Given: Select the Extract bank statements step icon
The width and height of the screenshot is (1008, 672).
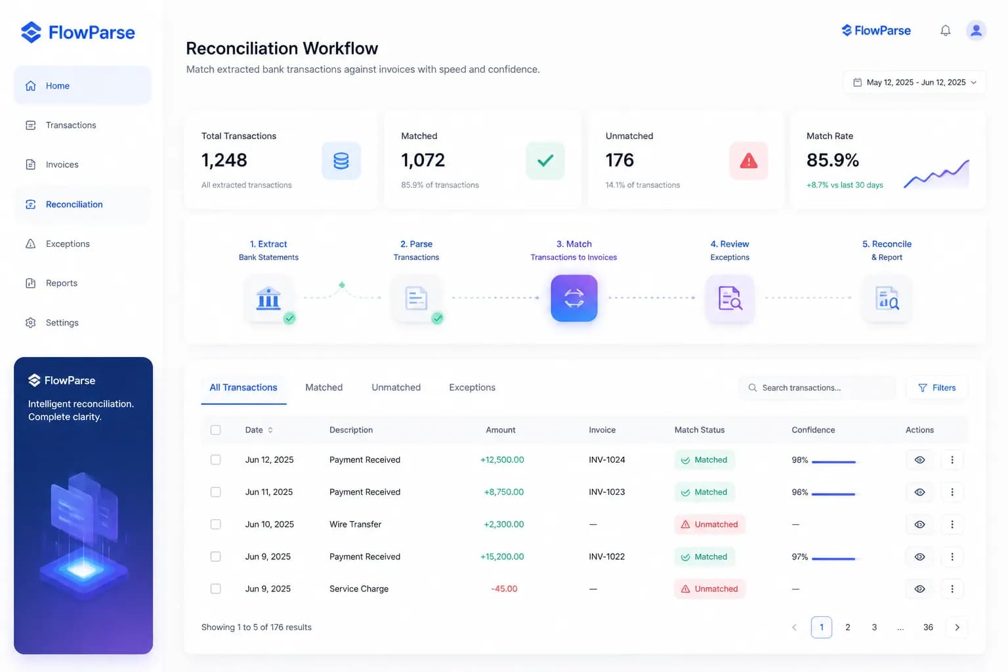Looking at the screenshot, I should coord(268,299).
